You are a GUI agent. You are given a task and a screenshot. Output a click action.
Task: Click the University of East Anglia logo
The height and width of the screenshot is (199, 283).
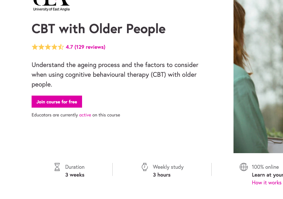point(51,6)
